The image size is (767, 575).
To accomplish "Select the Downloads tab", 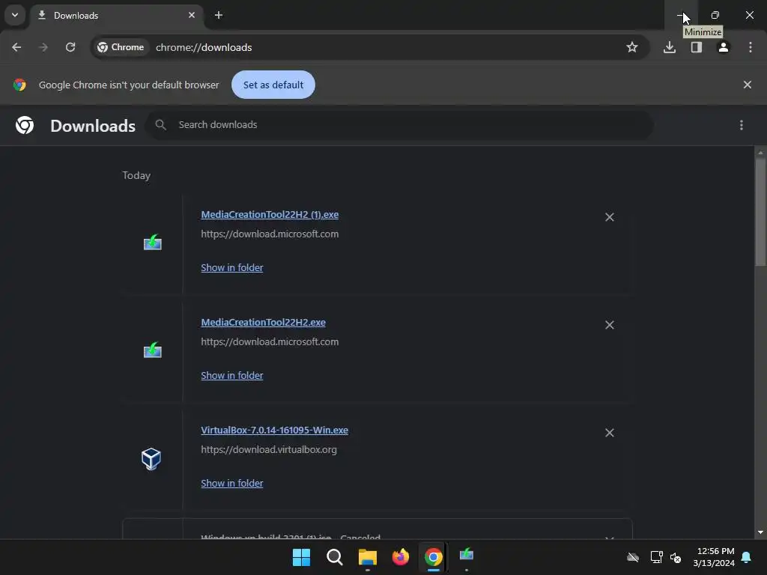I will 118,15.
